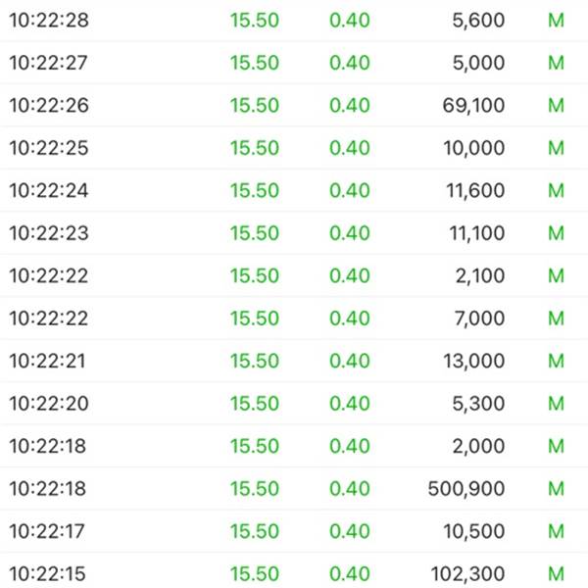Screen dimensions: 588x588
Task: Click the M flag on the 10:22:15 row
Action: tap(557, 573)
